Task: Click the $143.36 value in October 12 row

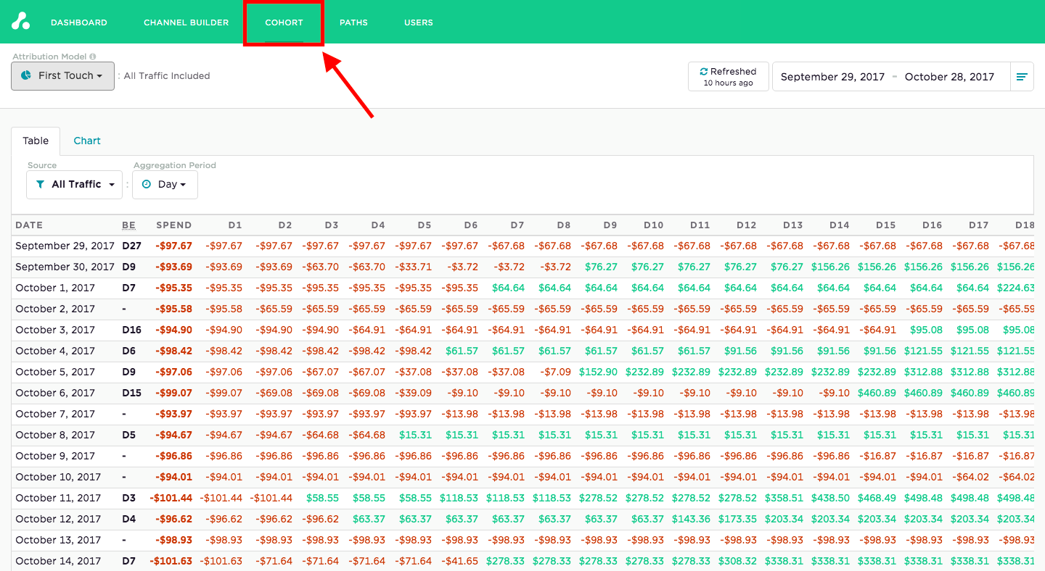Action: coord(692,519)
